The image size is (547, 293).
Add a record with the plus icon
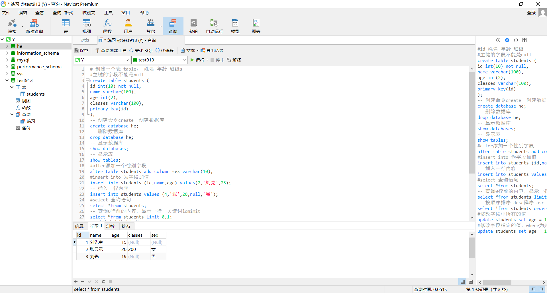(76, 281)
